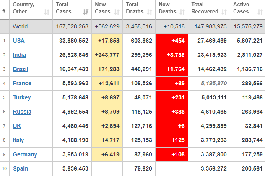This screenshot has height=176, width=265.
Task: Open the Spain country link
Action: pos(21,168)
